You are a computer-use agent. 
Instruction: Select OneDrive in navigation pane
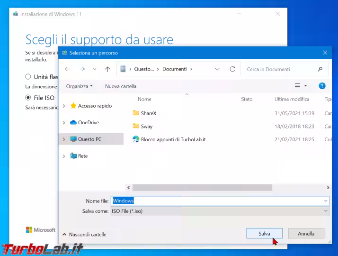pos(89,122)
